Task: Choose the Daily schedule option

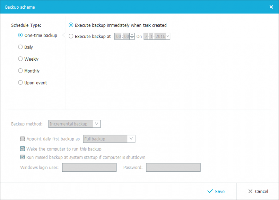Action: coord(21,47)
